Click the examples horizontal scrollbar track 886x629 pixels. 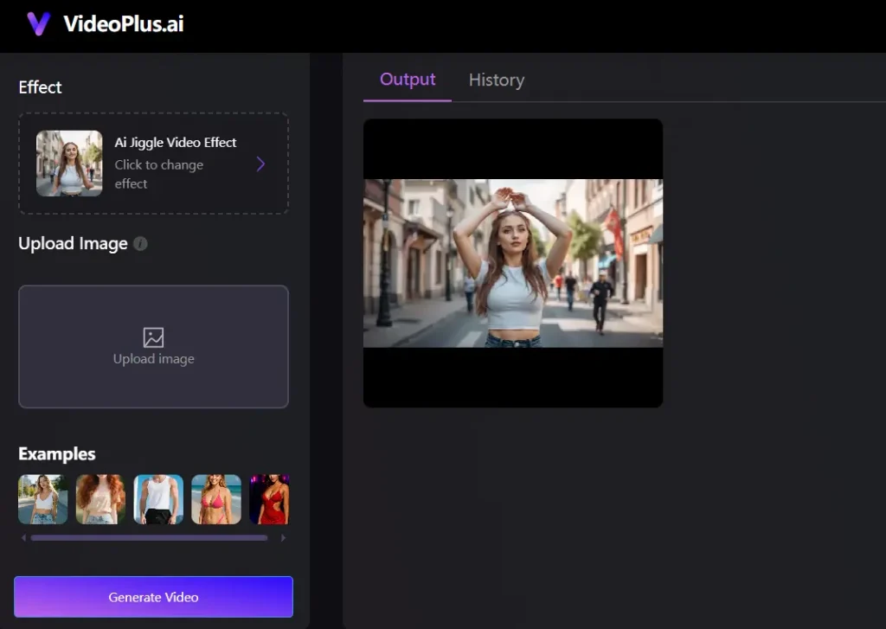(x=149, y=538)
